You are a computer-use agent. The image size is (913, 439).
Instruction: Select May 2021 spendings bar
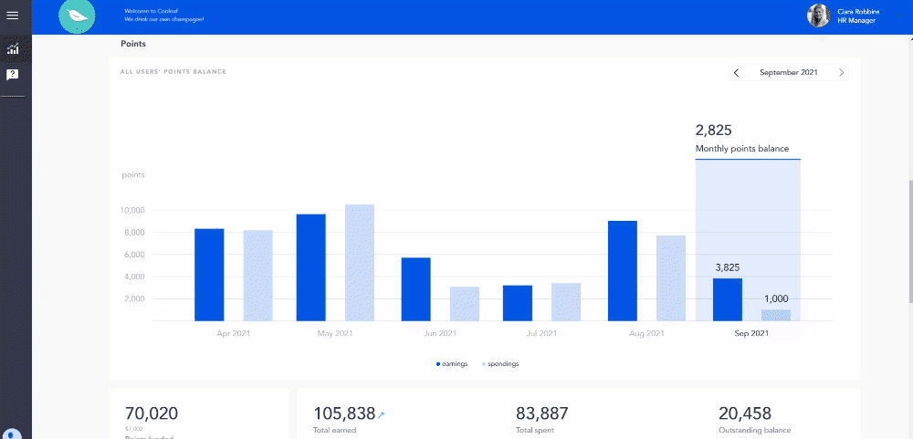[x=360, y=263]
